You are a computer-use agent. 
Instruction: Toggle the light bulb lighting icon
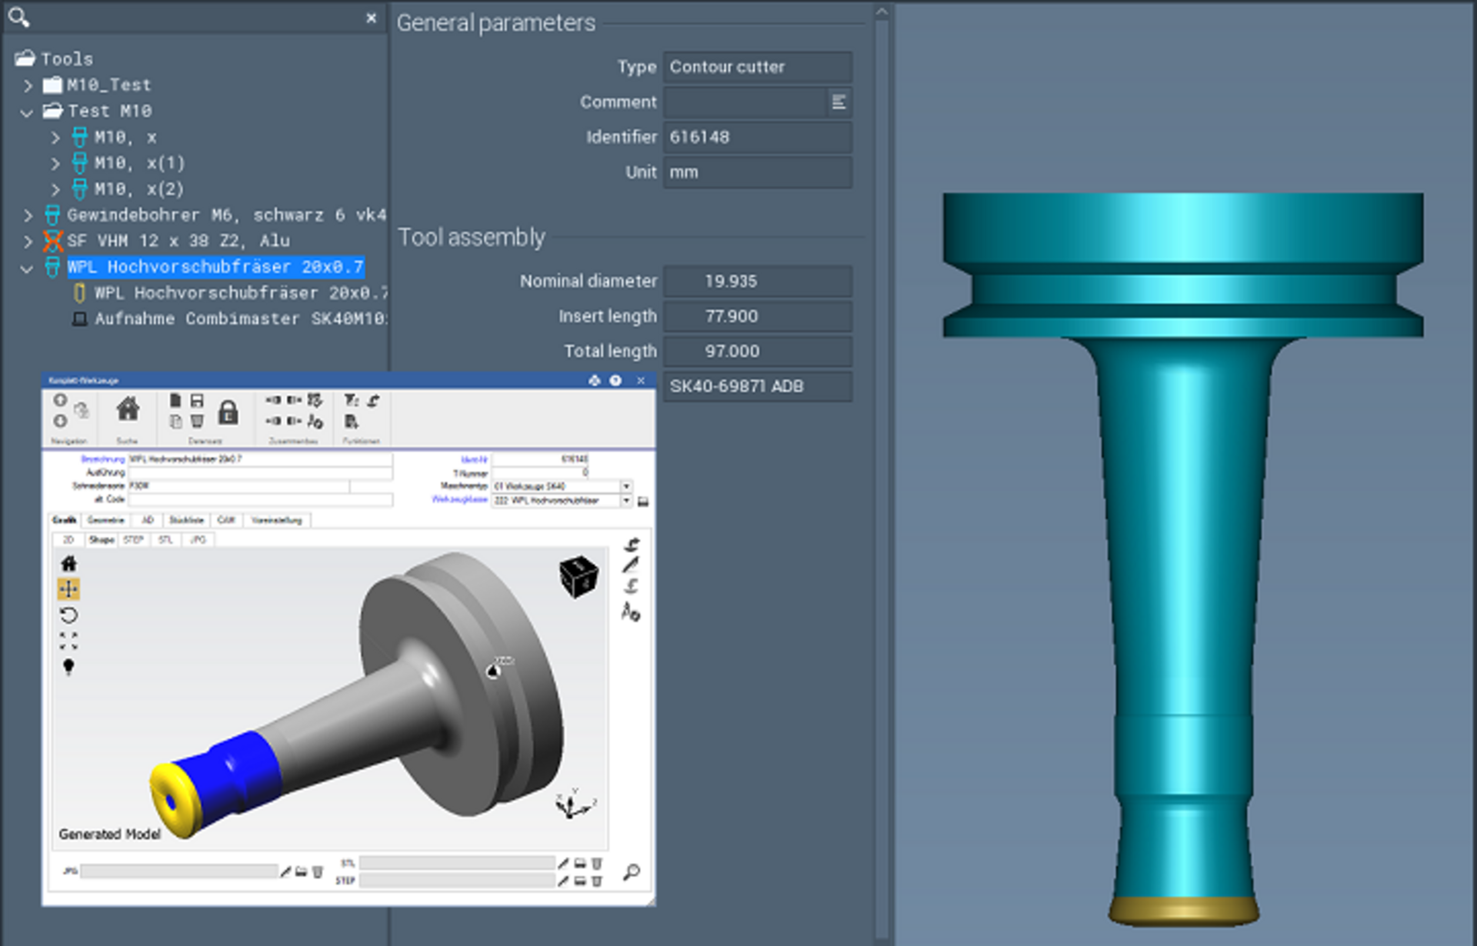click(68, 666)
